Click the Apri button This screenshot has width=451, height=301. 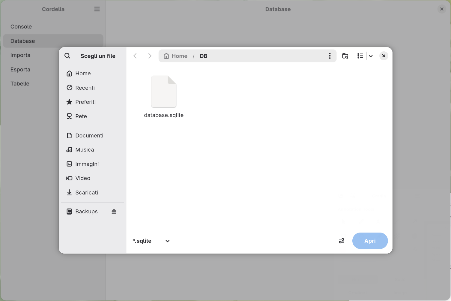click(370, 241)
